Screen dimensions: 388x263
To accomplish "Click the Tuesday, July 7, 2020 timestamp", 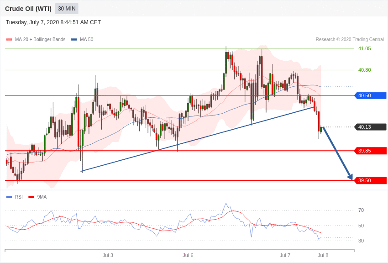I will tap(53, 22).
